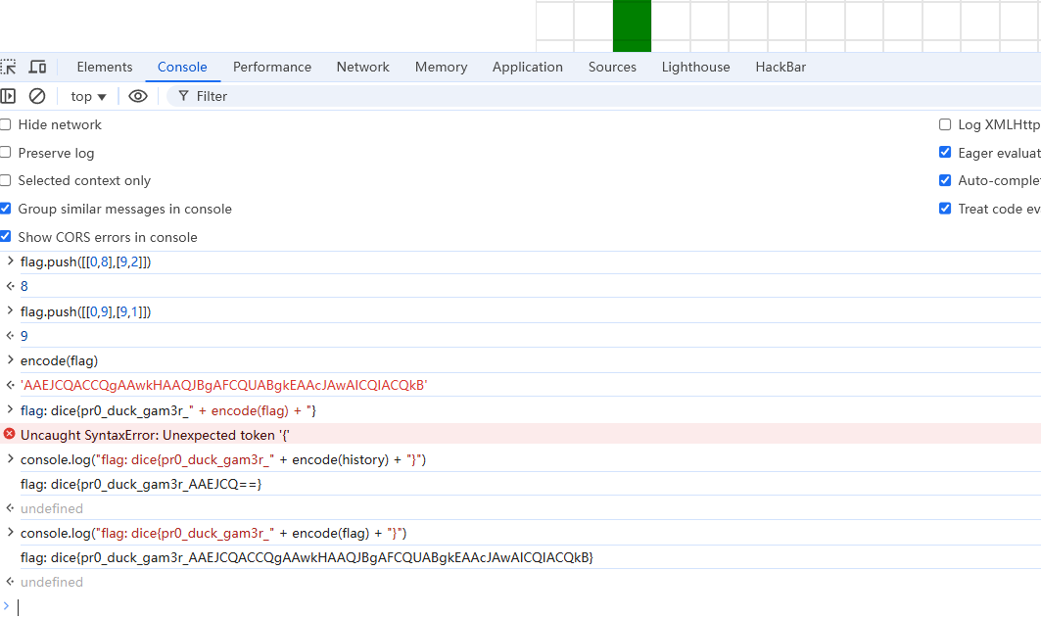Click the Elements tab
1041x618 pixels.
(x=105, y=67)
